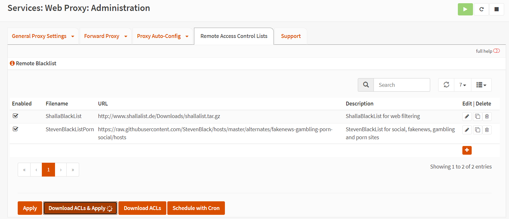509x219 pixels.
Task: Toggle the full help switch
Action: (x=496, y=51)
